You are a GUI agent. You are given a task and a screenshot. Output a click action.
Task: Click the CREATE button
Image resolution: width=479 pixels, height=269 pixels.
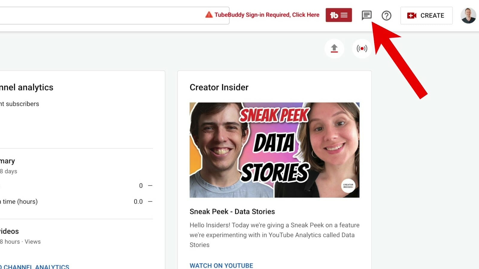[426, 16]
